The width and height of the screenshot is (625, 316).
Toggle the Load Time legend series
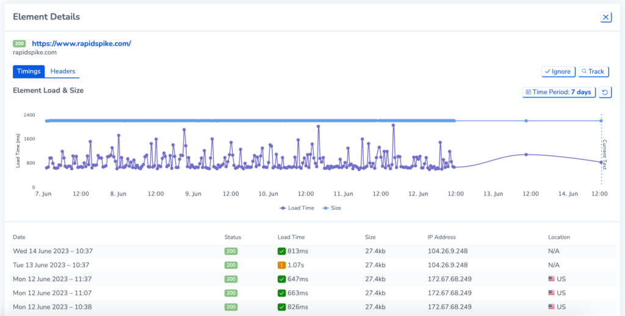click(x=297, y=208)
